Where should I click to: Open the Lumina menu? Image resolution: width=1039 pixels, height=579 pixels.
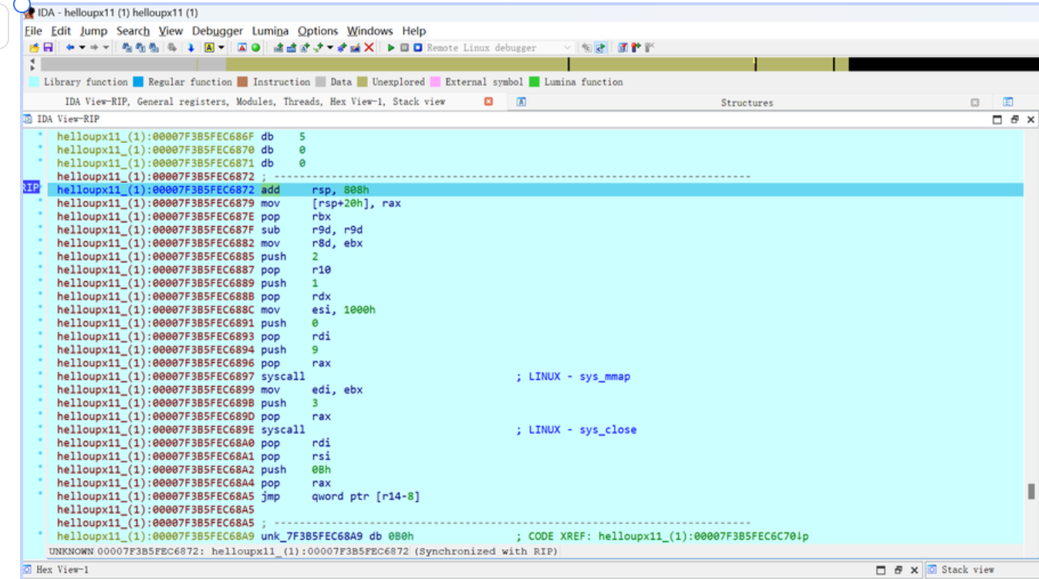click(270, 31)
